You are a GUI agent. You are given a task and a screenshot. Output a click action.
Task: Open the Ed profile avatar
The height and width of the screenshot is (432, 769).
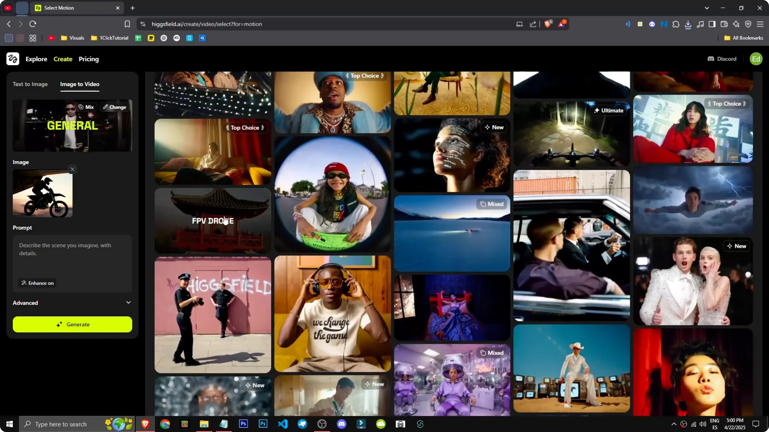click(756, 59)
